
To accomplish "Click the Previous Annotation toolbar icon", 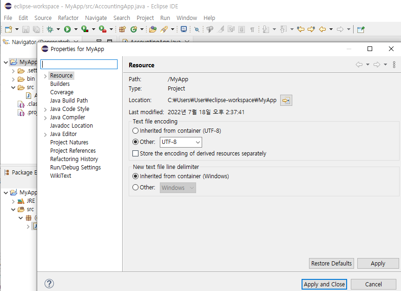I will pyautogui.click(x=283, y=29).
